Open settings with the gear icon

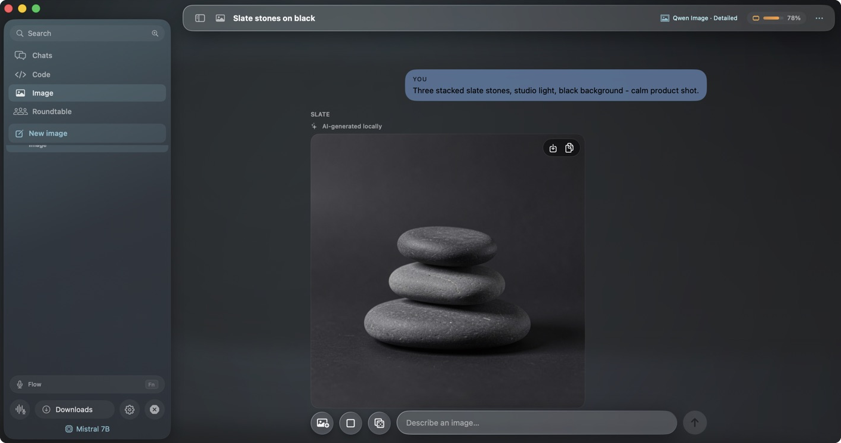[x=130, y=410]
